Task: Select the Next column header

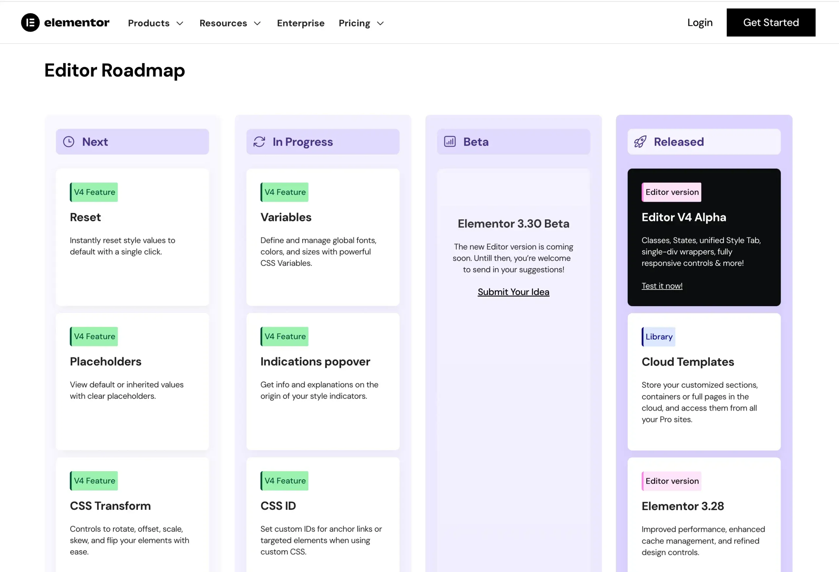Action: [132, 142]
